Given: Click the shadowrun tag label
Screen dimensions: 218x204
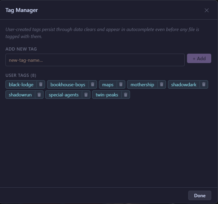Looking at the screenshot, I should point(20,95).
